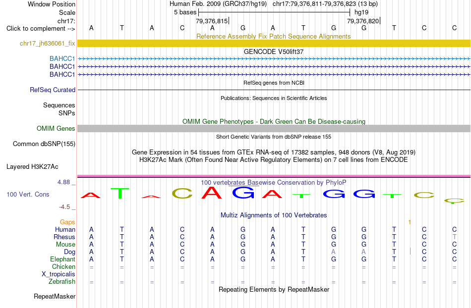Click the Scale track label
471x308 pixels.
[x=67, y=12]
